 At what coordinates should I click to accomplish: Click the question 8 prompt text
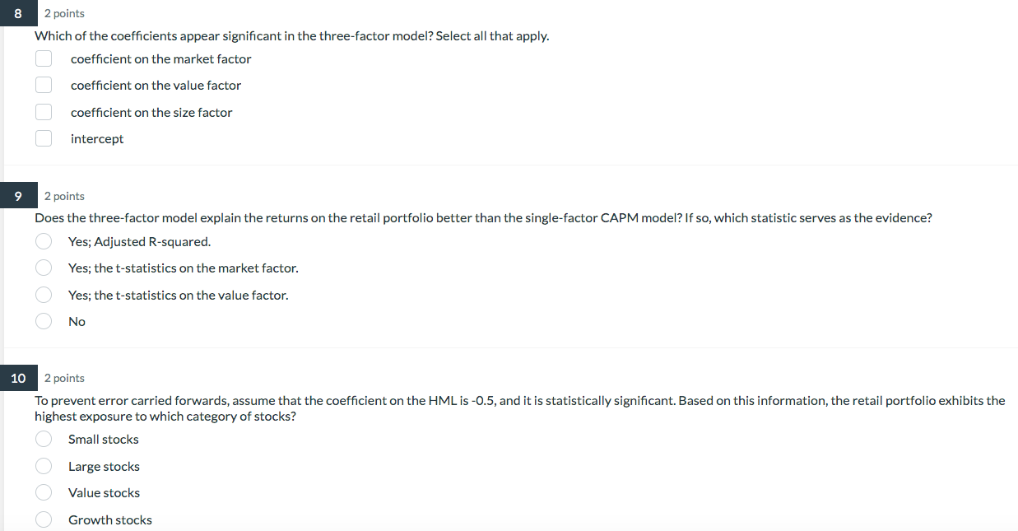click(x=291, y=35)
